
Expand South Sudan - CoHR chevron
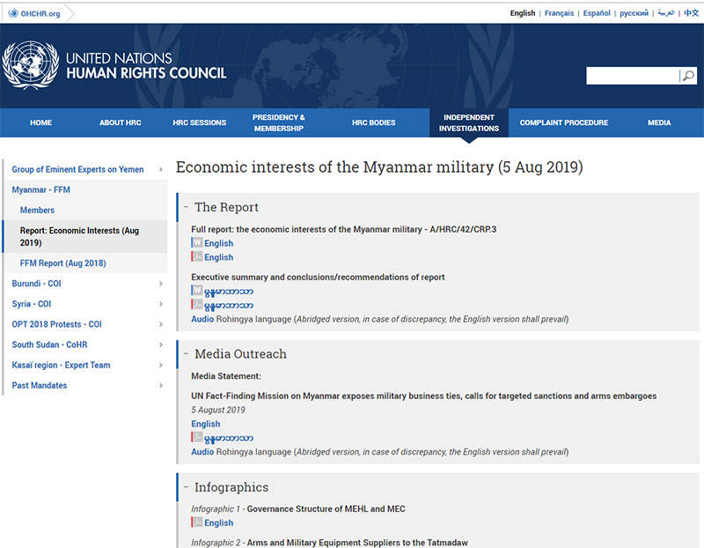click(161, 344)
